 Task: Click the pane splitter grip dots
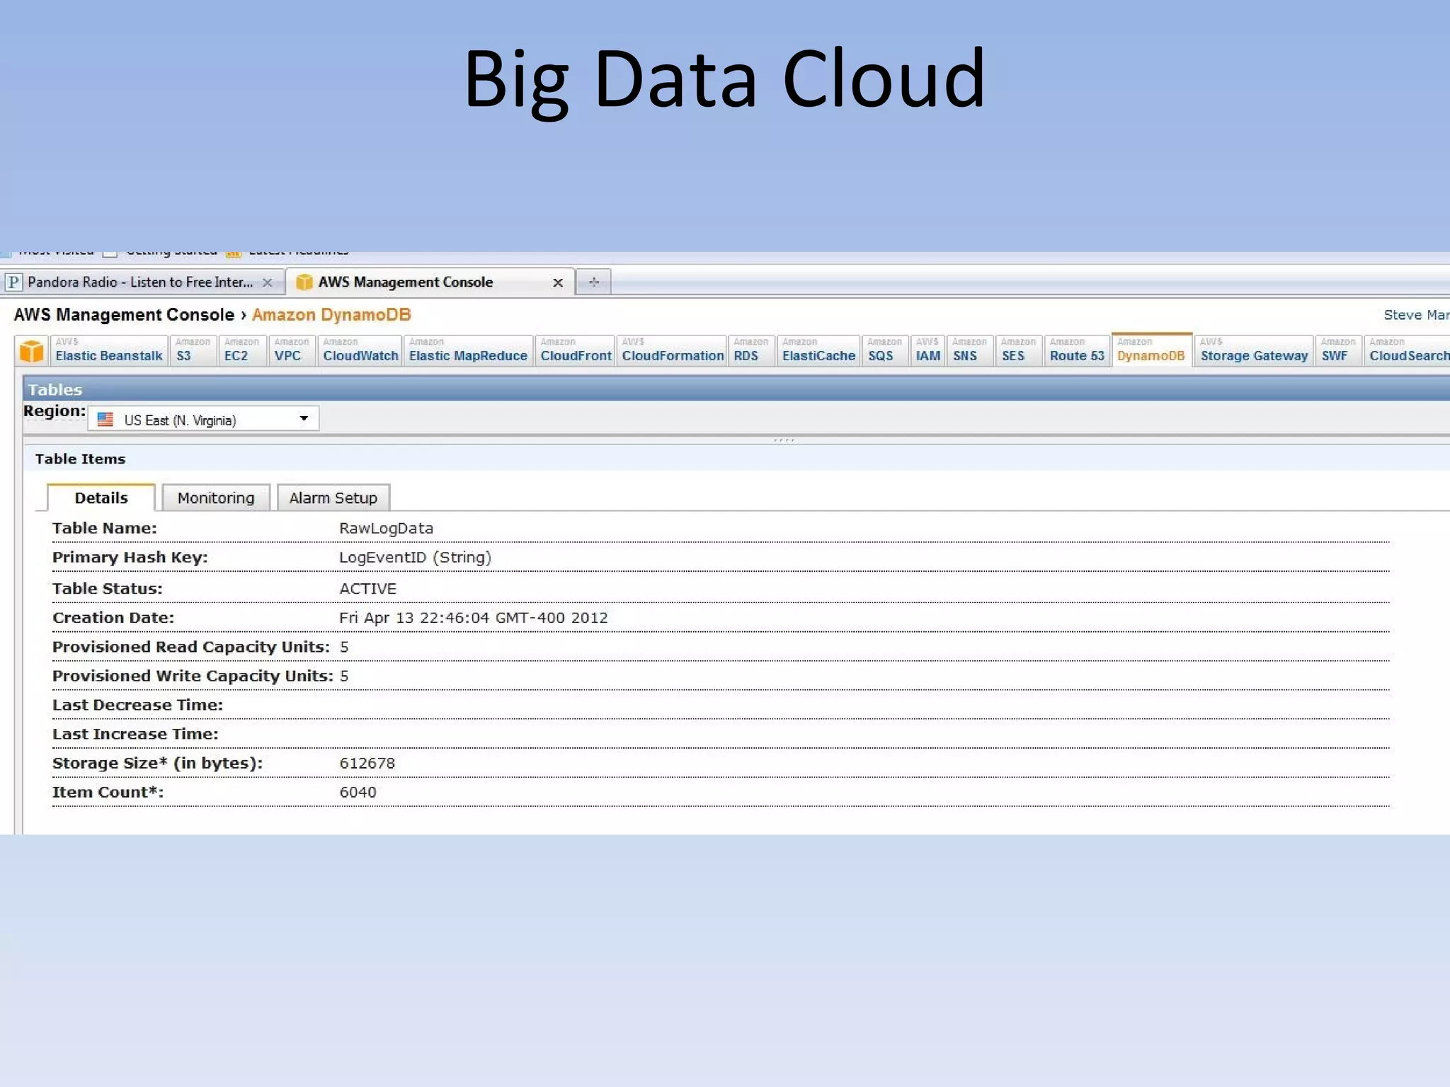pyautogui.click(x=784, y=440)
